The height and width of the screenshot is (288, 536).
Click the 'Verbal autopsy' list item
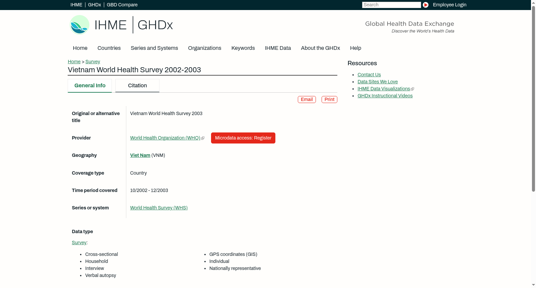[100, 275]
